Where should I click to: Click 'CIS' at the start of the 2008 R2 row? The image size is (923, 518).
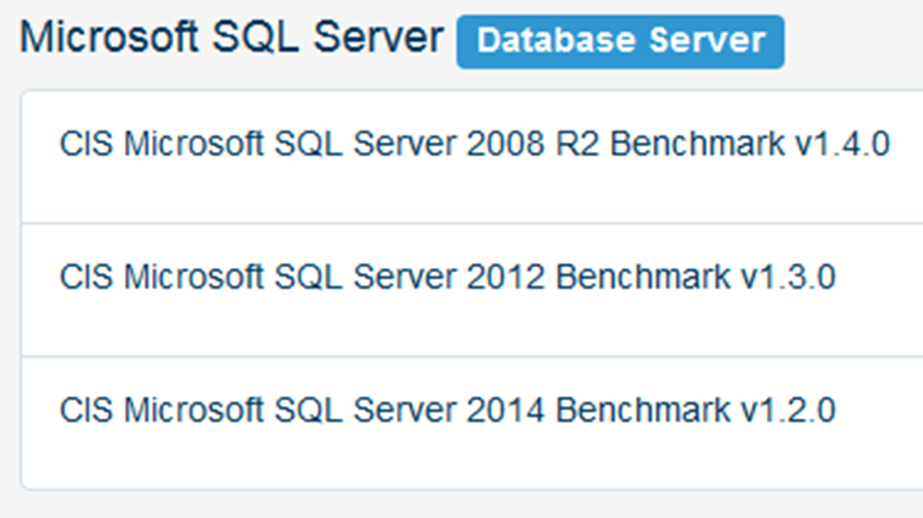coord(87,143)
